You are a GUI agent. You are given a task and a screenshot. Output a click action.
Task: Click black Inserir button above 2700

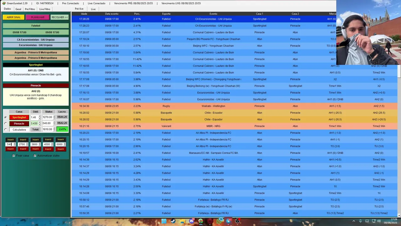point(23,139)
